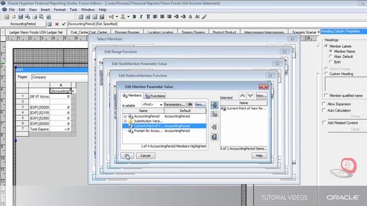Click the Open folder toolbar icon
This screenshot has width=367, height=206.
click(14, 17)
